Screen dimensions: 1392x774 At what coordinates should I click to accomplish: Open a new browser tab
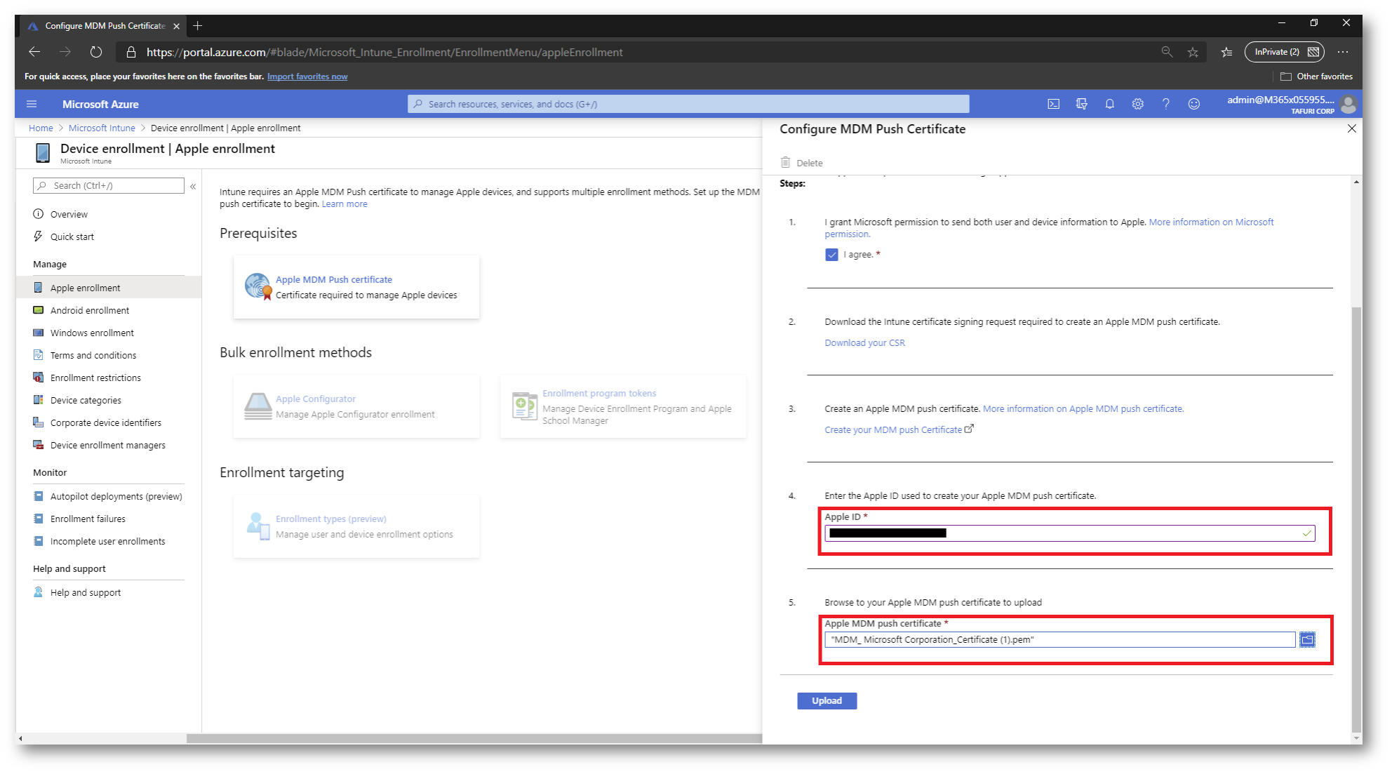click(198, 26)
